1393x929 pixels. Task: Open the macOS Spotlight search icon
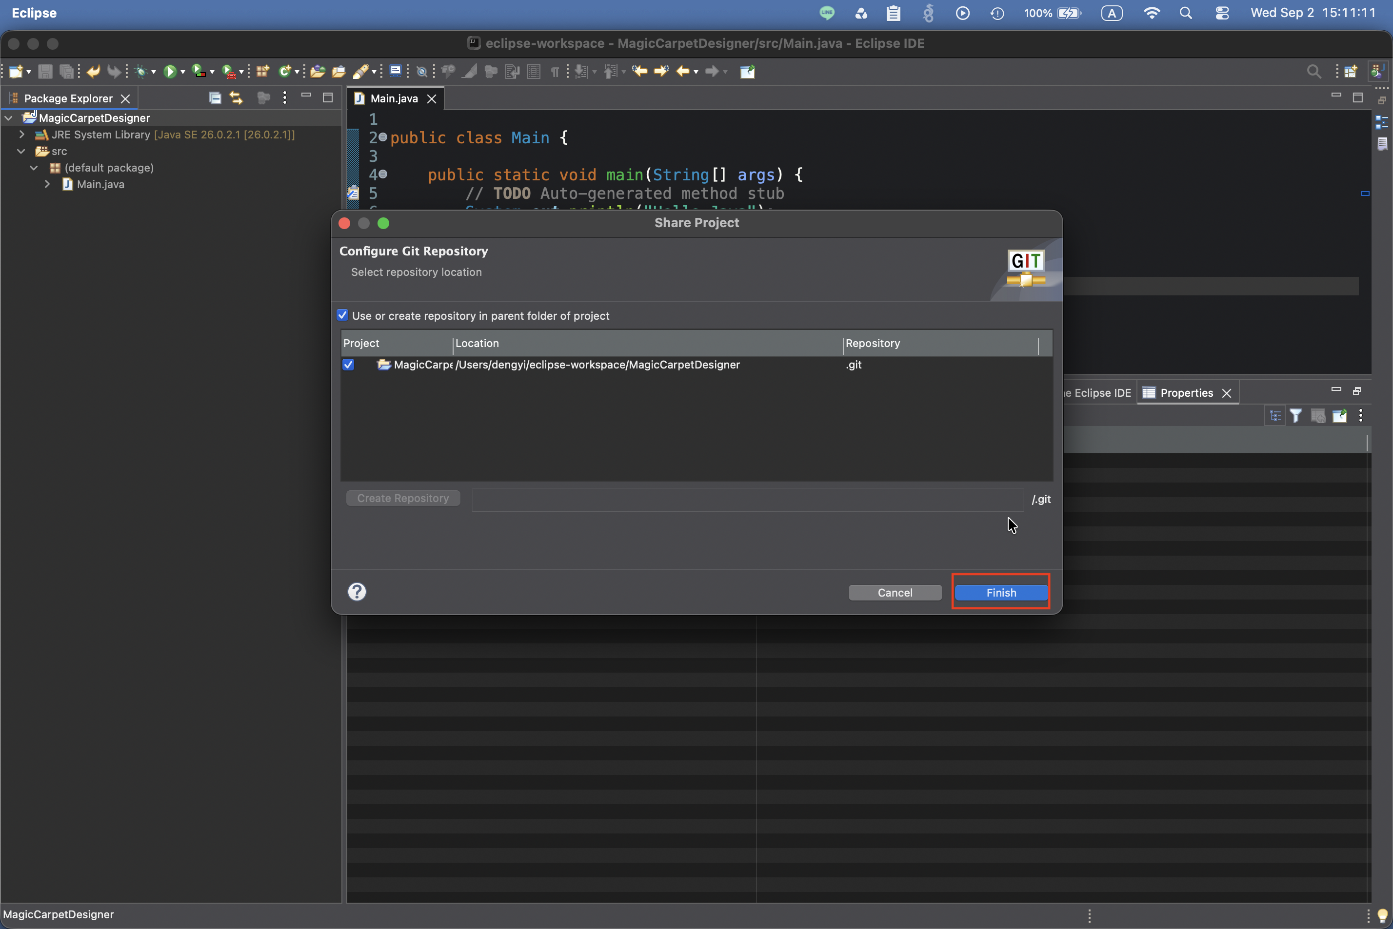click(x=1186, y=13)
